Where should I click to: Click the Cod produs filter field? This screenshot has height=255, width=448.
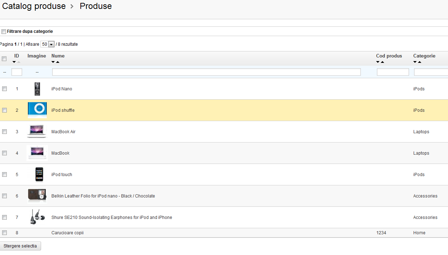click(x=393, y=72)
